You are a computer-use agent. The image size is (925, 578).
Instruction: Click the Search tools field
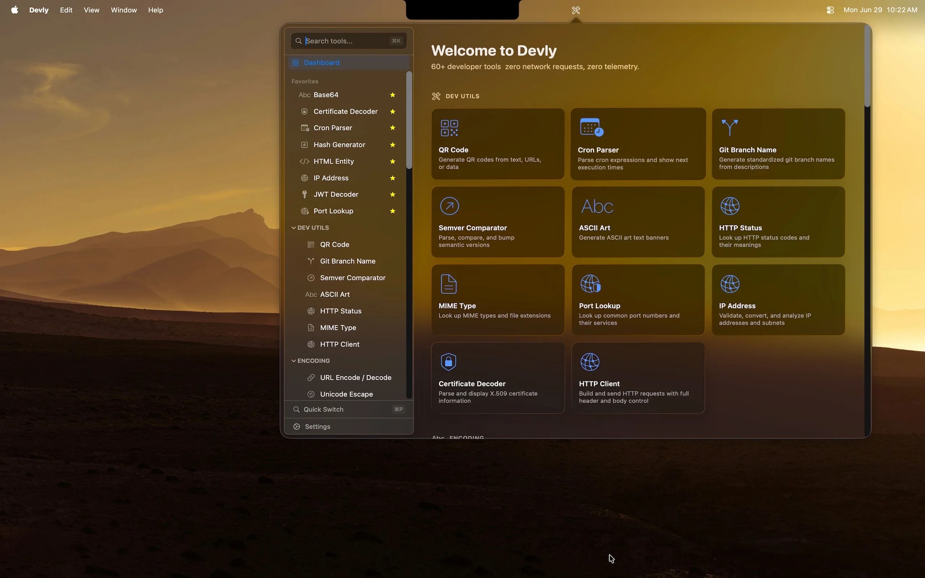coord(349,41)
